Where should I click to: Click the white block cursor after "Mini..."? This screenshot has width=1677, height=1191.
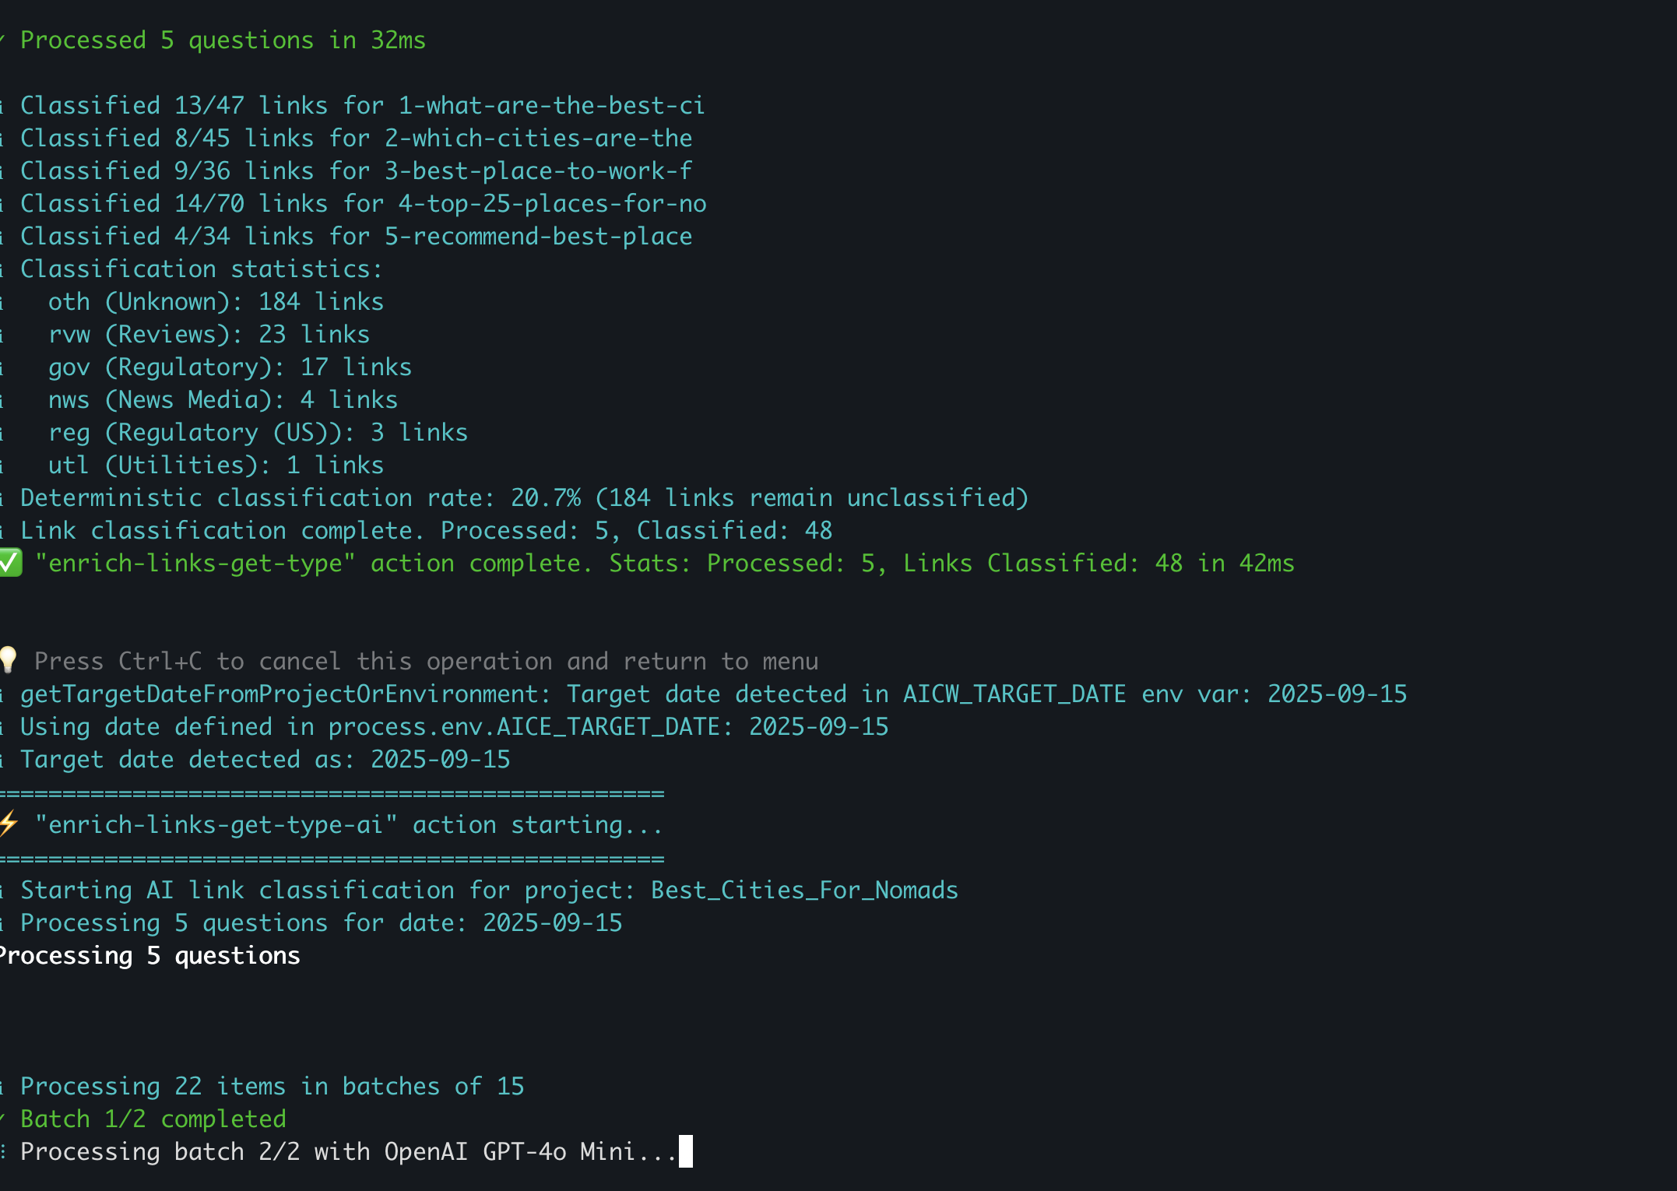(685, 1151)
